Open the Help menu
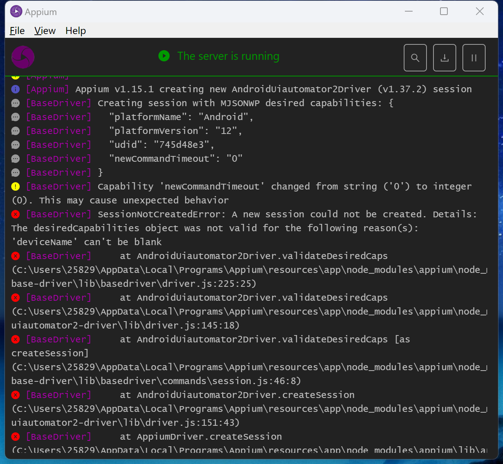This screenshot has width=503, height=464. coord(75,30)
